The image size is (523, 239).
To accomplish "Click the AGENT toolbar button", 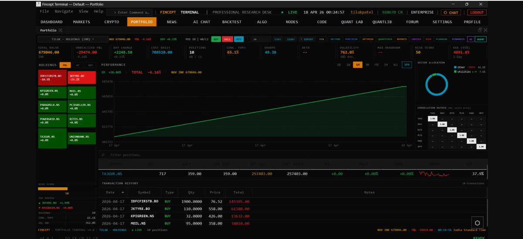I will tap(480, 39).
